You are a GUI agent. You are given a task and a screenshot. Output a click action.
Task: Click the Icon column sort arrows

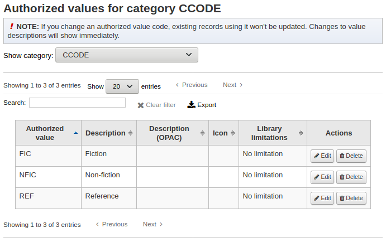point(233,133)
